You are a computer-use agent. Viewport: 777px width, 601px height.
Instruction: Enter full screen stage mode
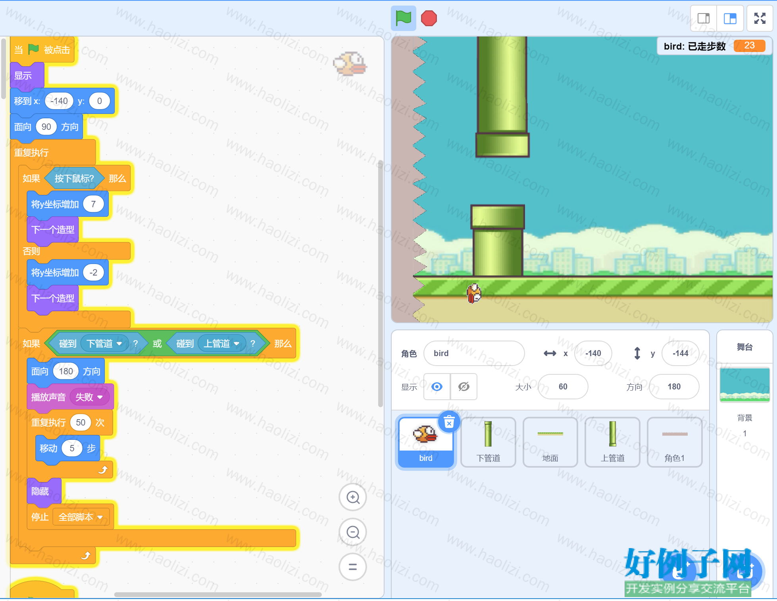(x=760, y=18)
